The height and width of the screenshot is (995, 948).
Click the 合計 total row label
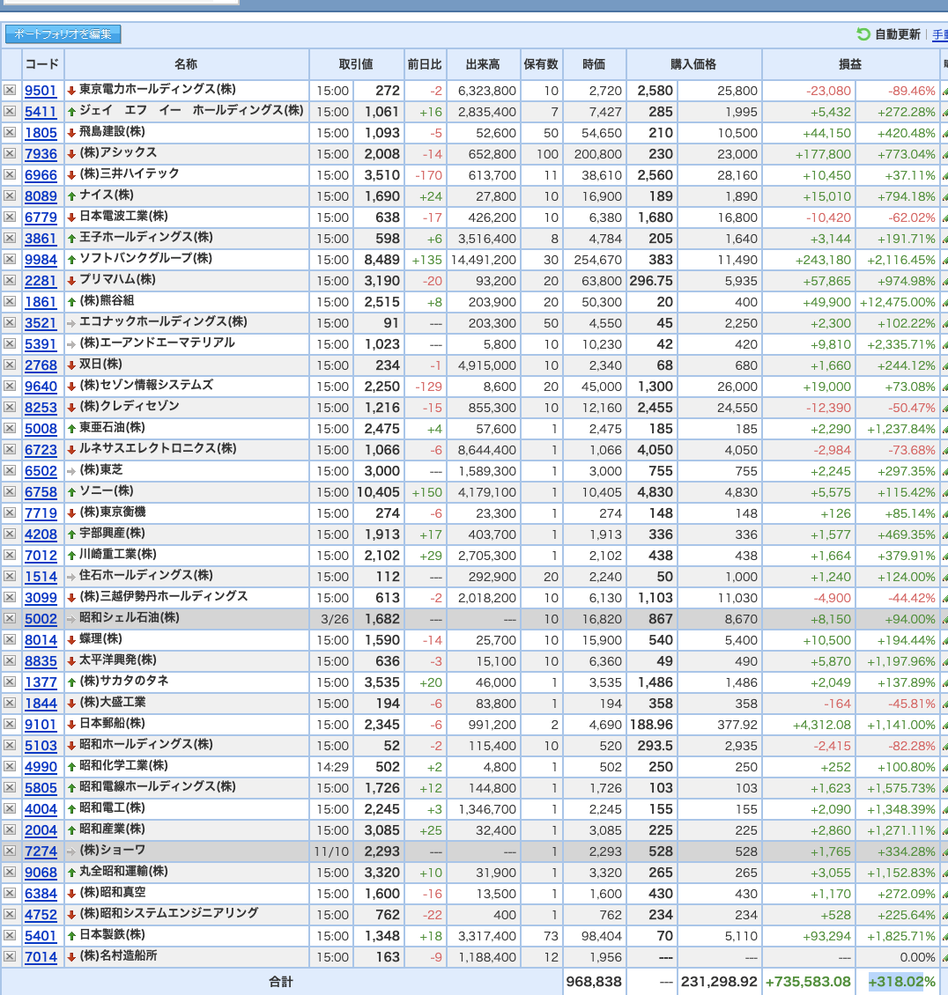click(281, 982)
